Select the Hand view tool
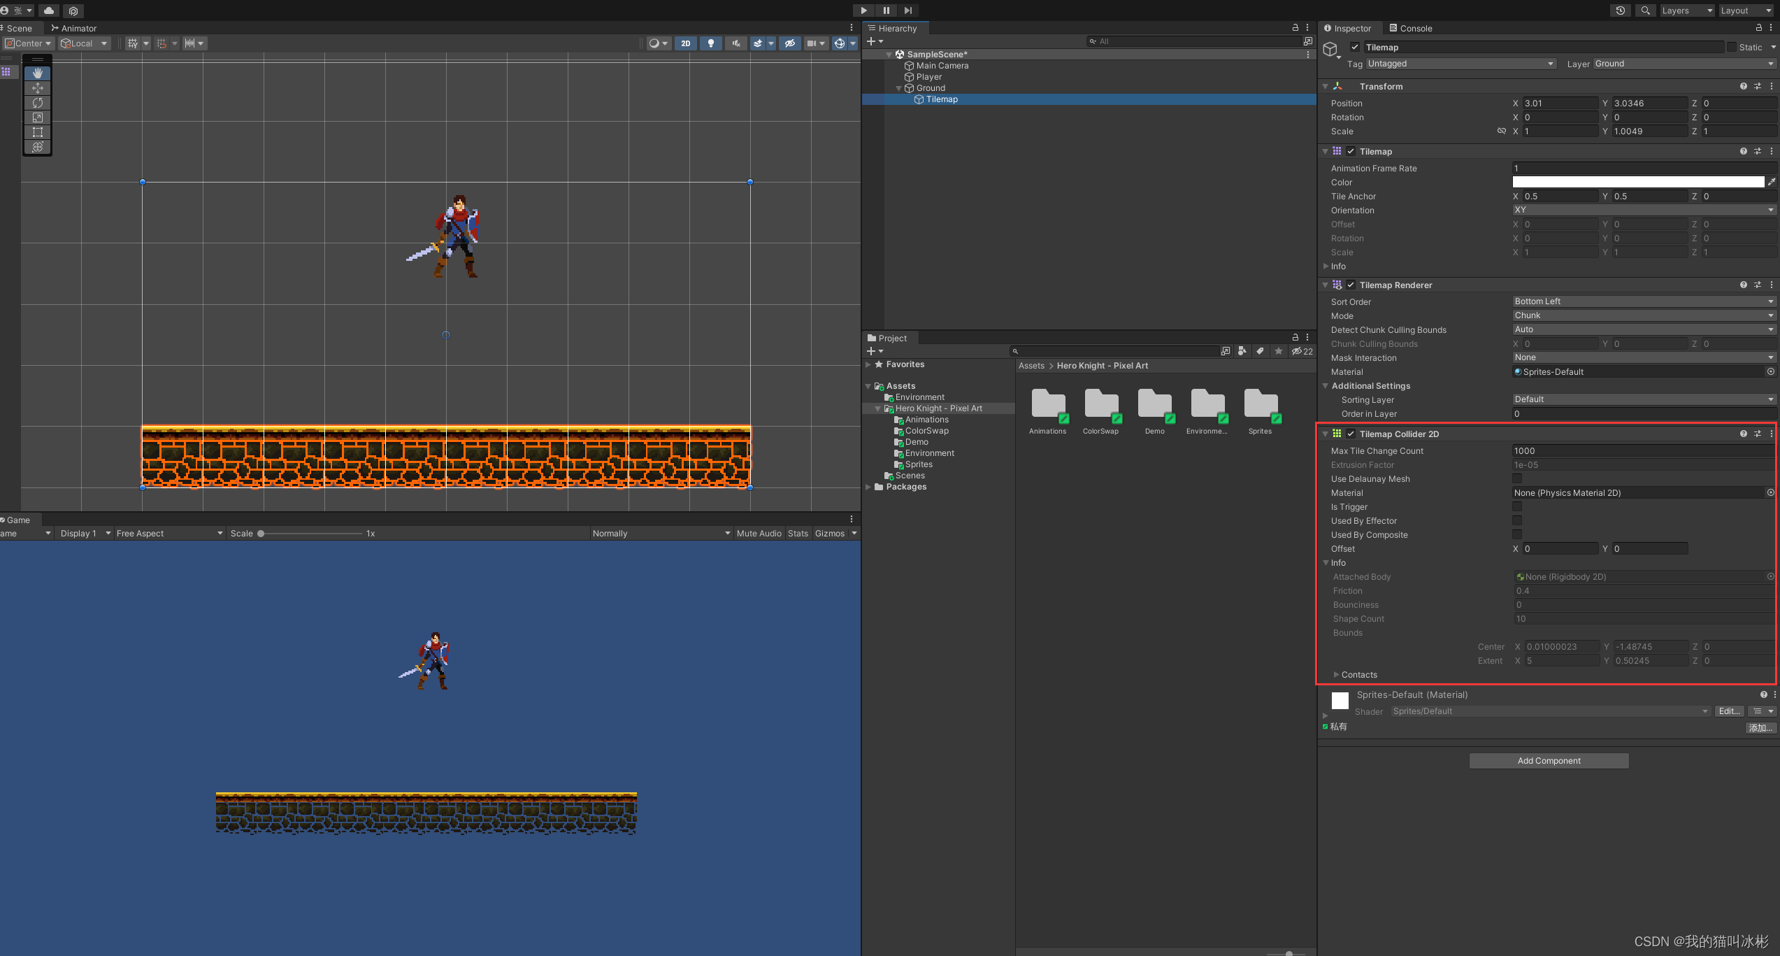 [x=38, y=73]
